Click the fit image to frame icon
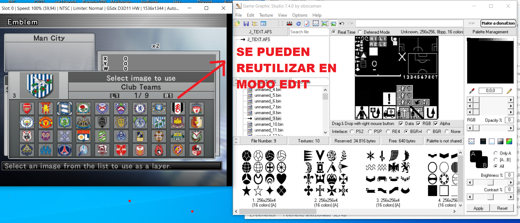520x223 pixels. click(325, 23)
